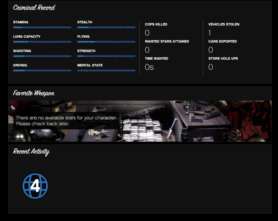Click the Wanted Stars Attained value 0
The image size is (278, 221).
(147, 50)
